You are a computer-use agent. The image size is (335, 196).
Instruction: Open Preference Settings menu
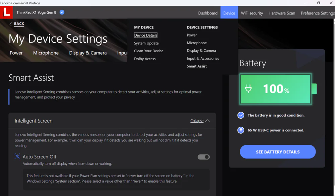(318, 13)
